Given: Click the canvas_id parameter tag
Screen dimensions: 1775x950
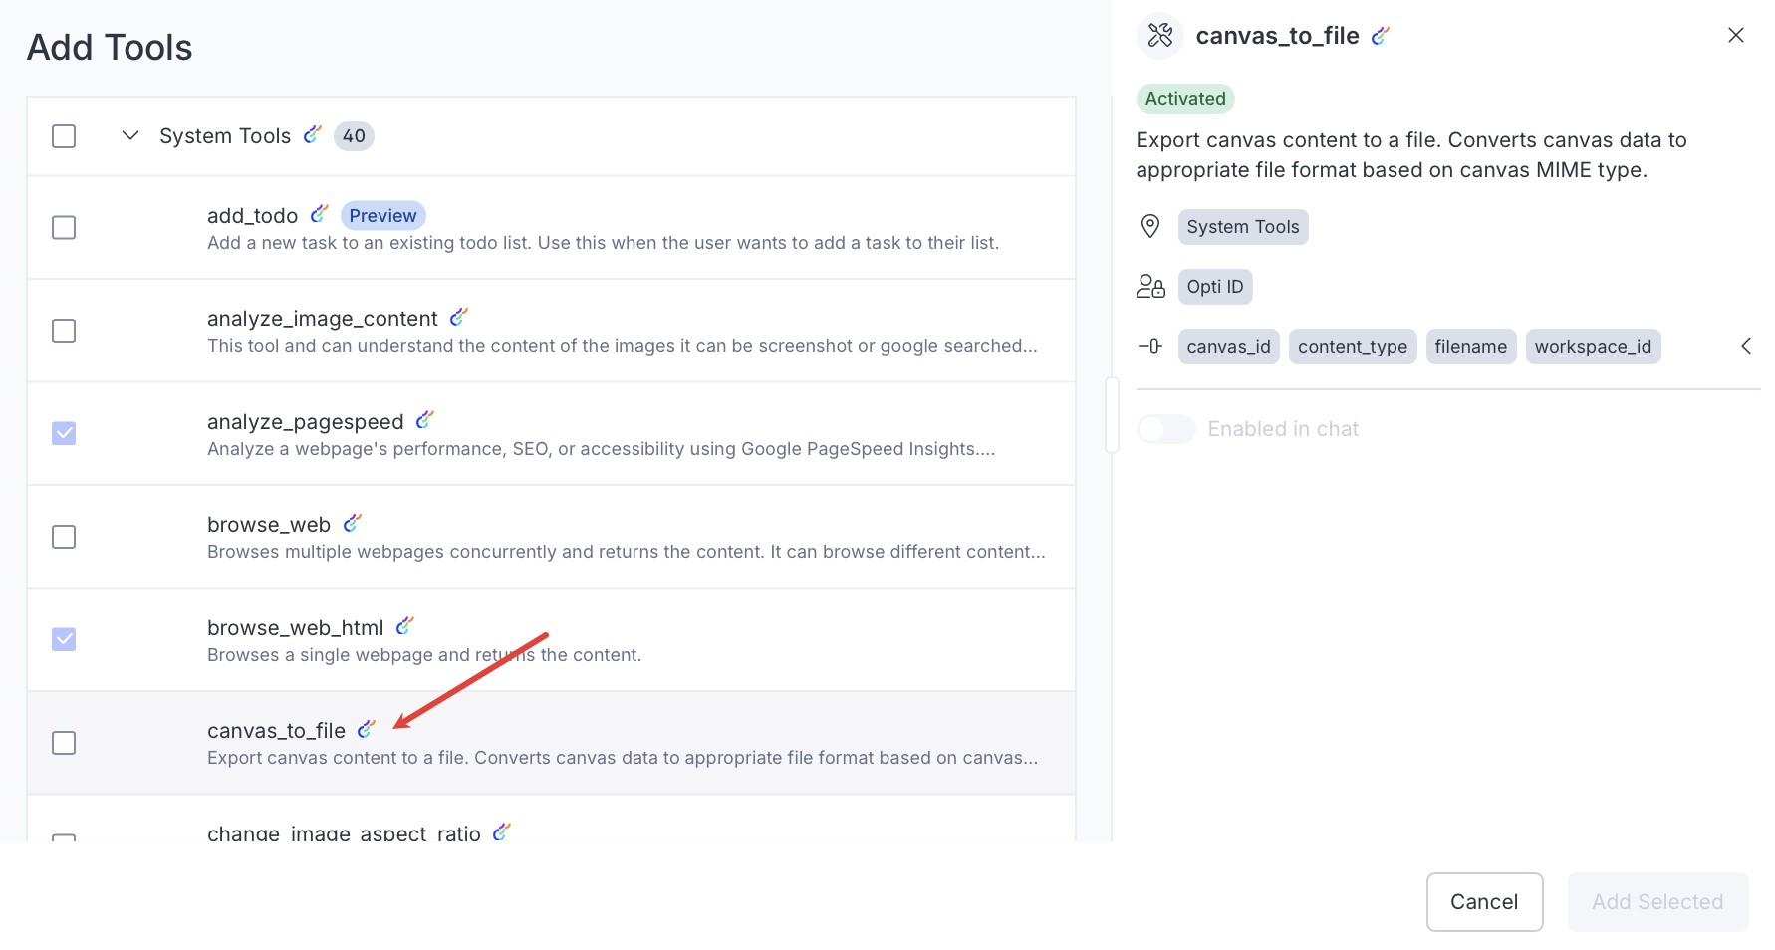Looking at the screenshot, I should pos(1227,347).
